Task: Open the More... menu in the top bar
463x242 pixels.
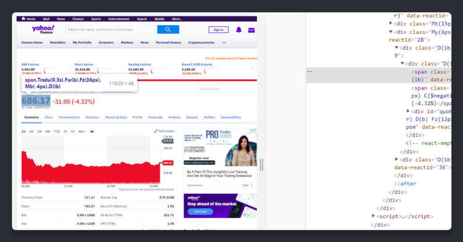Action: (x=177, y=19)
